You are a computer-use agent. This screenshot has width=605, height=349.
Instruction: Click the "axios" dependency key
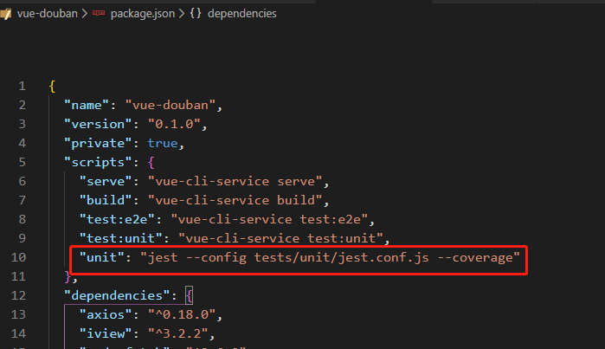click(x=106, y=314)
